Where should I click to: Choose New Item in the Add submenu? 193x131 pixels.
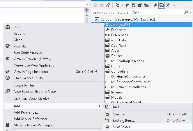click(121, 114)
